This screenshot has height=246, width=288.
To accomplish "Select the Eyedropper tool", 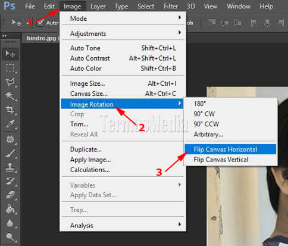I will 10,124.
